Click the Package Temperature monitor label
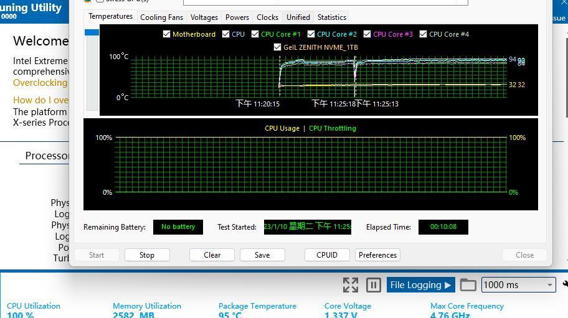The width and height of the screenshot is (568, 318). [x=258, y=306]
